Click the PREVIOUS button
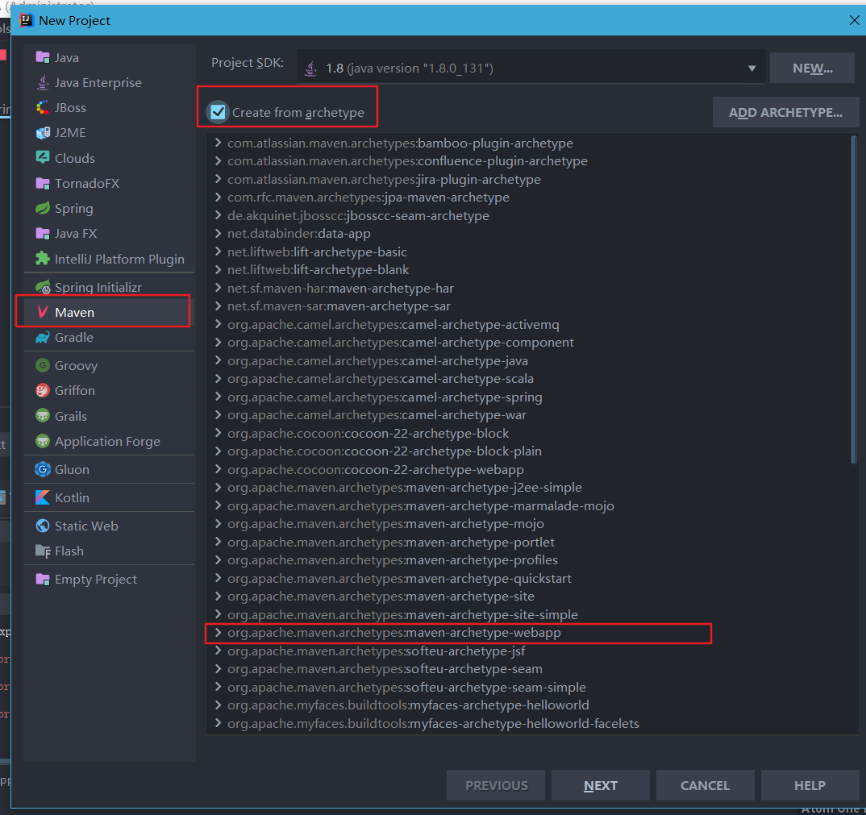The width and height of the screenshot is (866, 815). point(496,785)
